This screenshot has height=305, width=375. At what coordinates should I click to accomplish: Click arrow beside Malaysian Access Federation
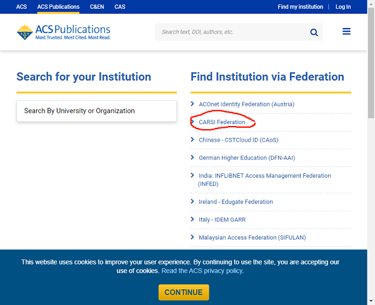coord(192,237)
